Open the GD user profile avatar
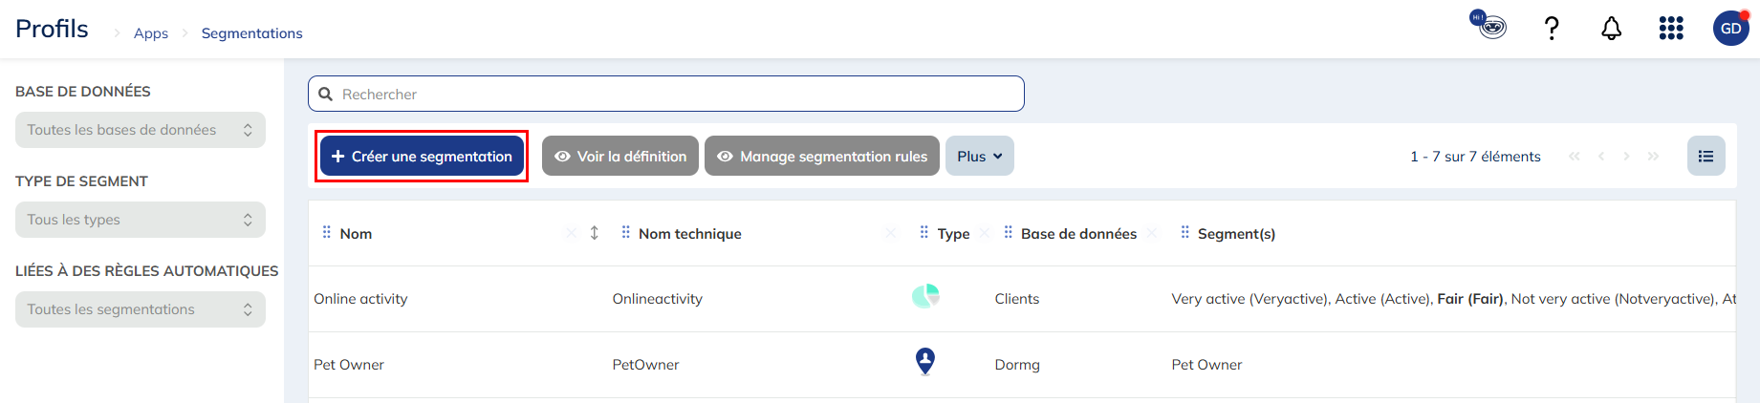 click(1730, 29)
